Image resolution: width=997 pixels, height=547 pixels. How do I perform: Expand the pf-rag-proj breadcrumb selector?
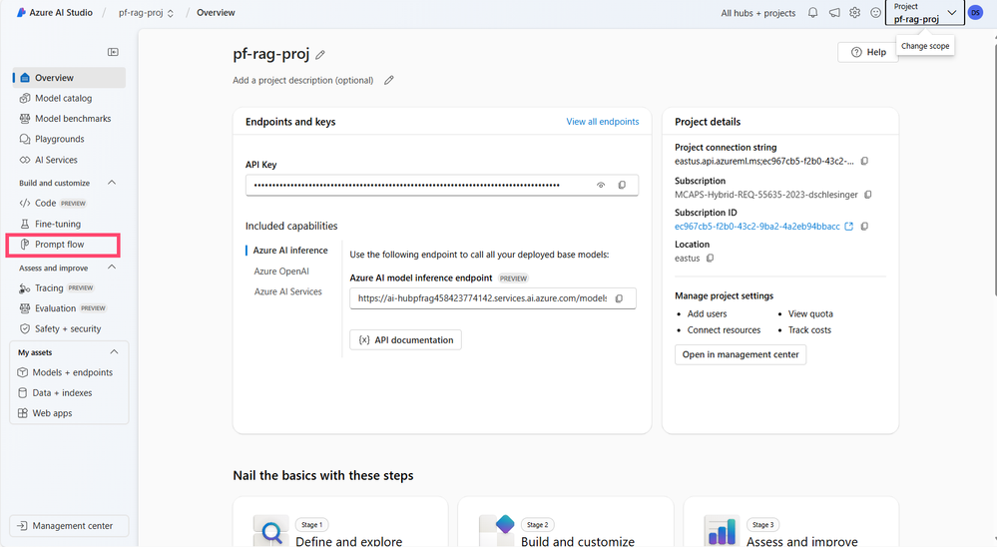[x=146, y=13]
